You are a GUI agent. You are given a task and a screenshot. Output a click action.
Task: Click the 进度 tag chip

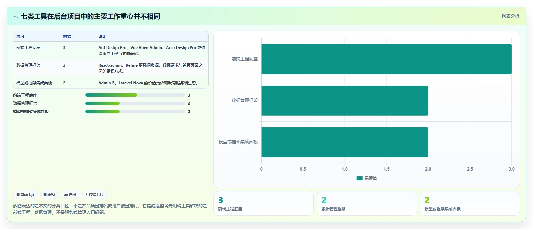pos(70,194)
